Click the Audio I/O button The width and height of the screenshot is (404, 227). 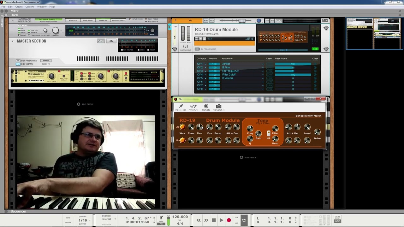73,20
